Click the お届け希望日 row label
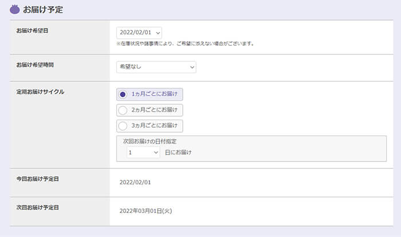Image resolution: width=401 pixels, height=237 pixels. pos(32,31)
